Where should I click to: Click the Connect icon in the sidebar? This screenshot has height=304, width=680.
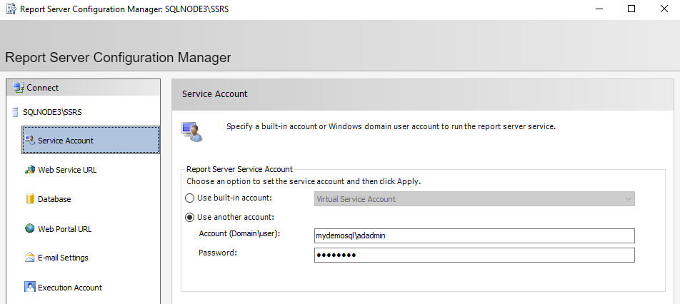(x=19, y=88)
